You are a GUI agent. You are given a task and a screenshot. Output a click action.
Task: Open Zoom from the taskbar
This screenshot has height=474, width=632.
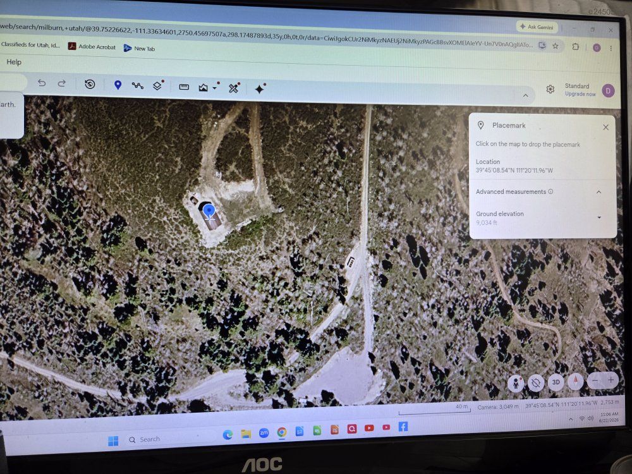pyautogui.click(x=264, y=433)
